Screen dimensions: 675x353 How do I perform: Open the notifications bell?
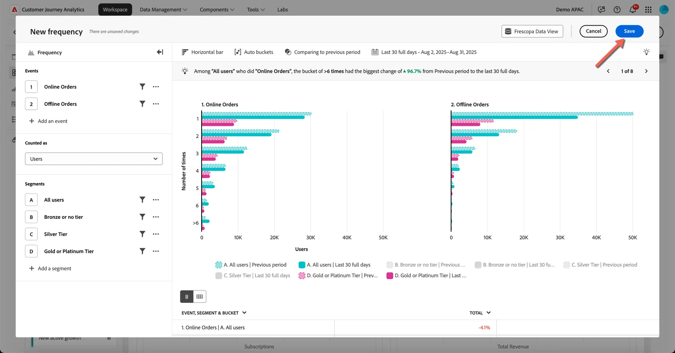633,9
